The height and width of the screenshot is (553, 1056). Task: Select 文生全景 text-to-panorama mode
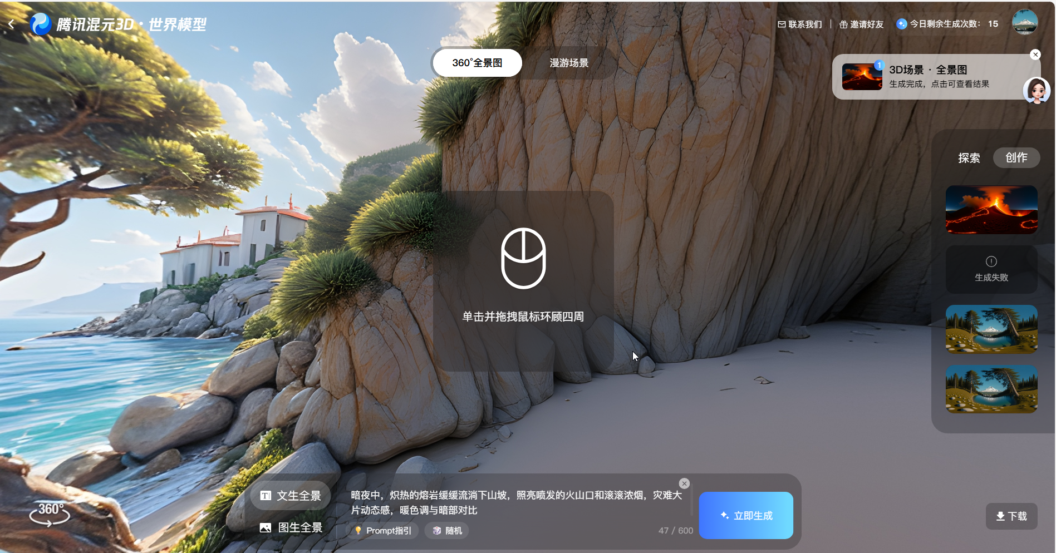click(x=291, y=496)
